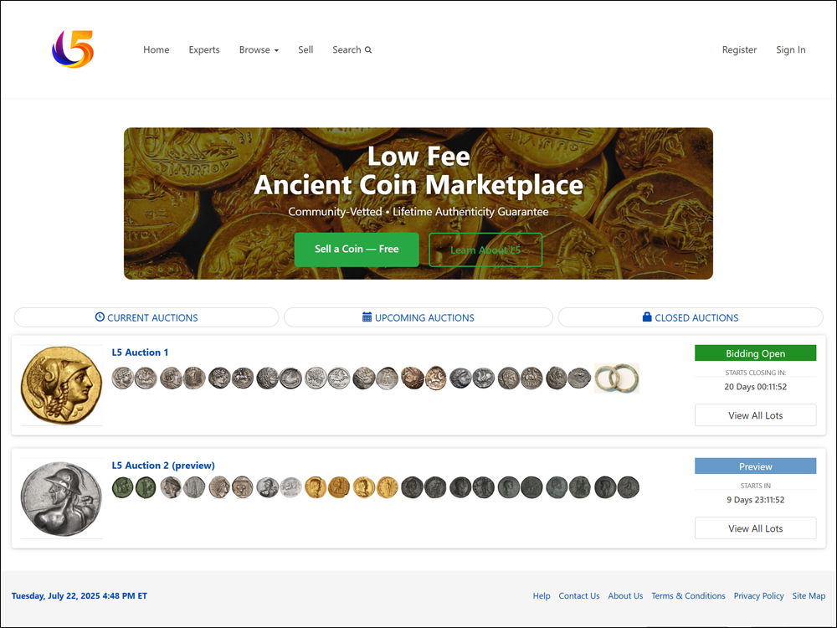Click the green glass rings lot thumbnail
Viewport: 837px width, 628px height.
point(617,378)
